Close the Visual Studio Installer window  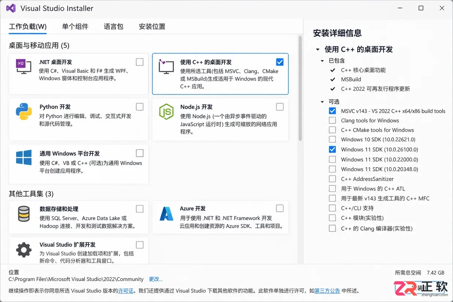[x=442, y=8]
